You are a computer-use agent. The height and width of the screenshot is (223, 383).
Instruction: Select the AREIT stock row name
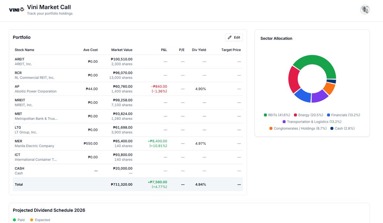click(19, 59)
